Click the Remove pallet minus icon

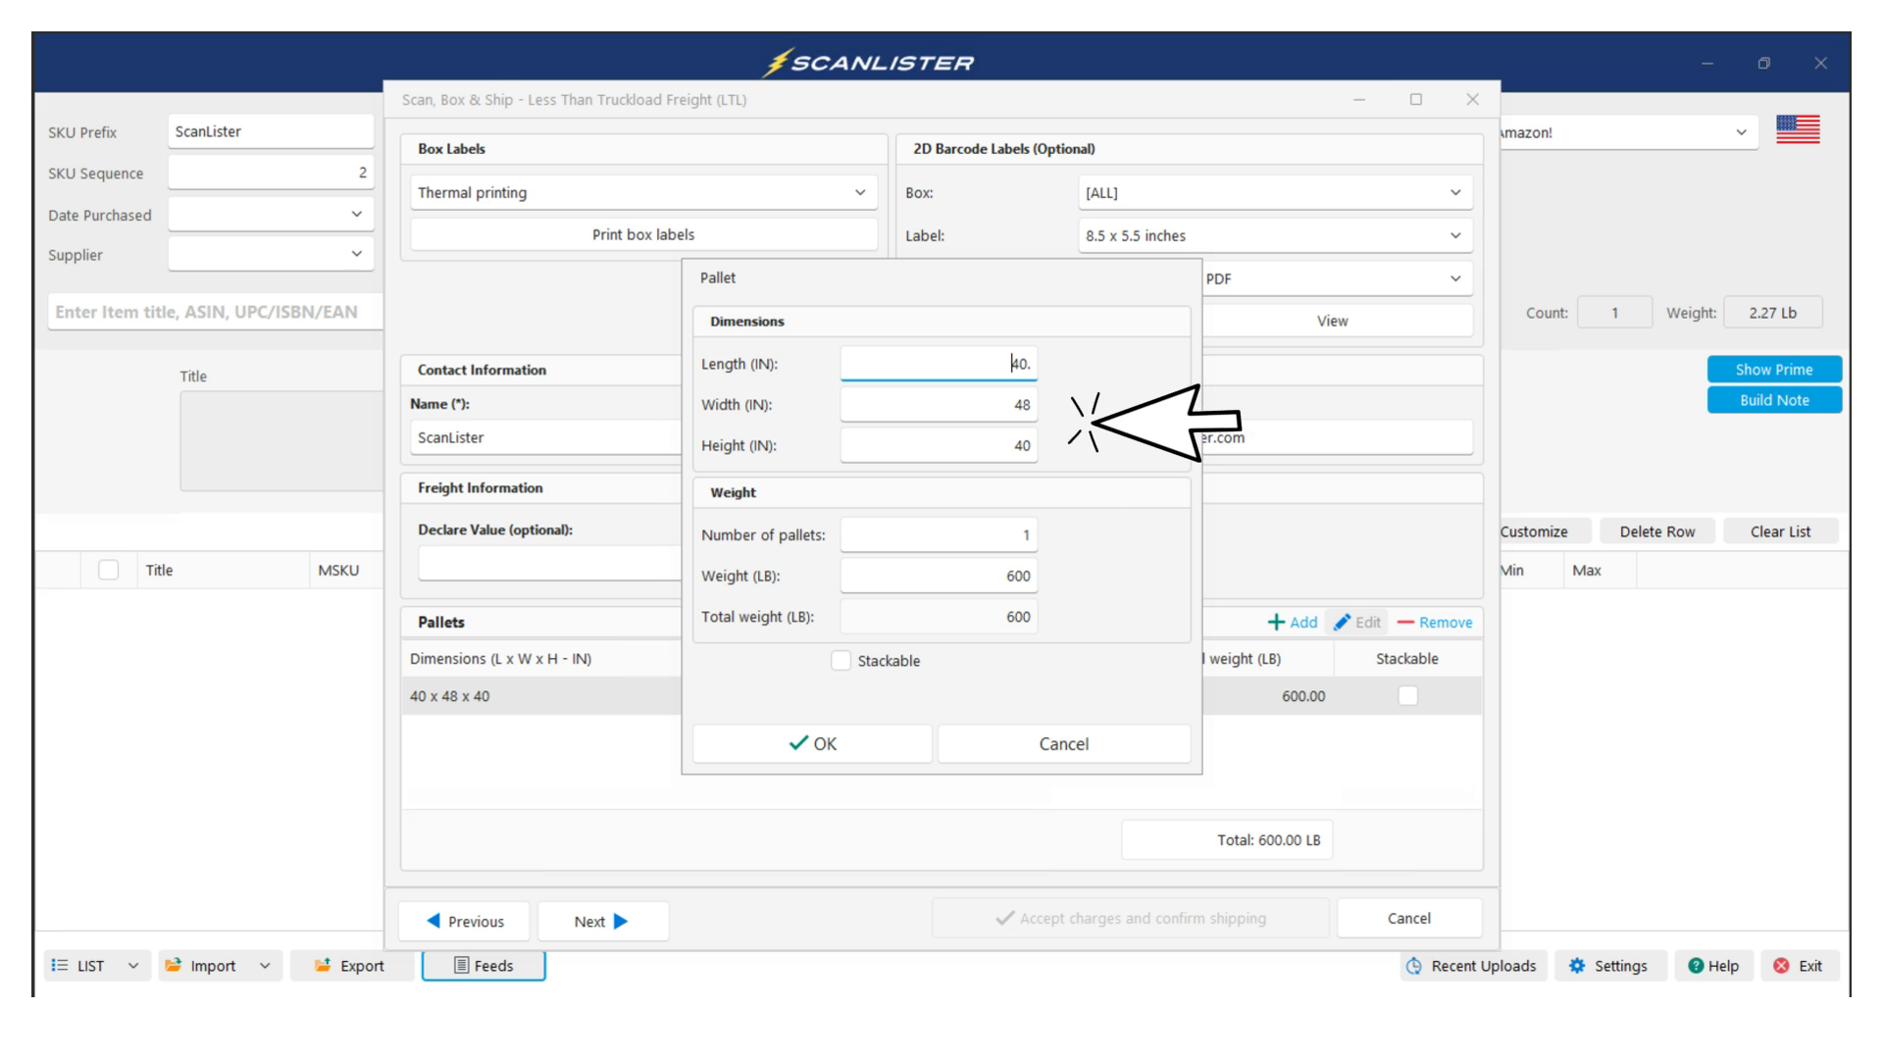(x=1405, y=623)
